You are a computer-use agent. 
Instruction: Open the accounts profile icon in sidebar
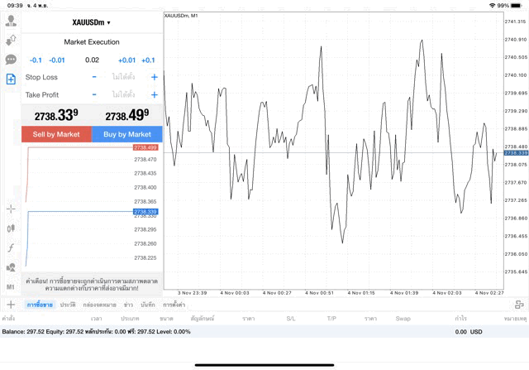pos(11,21)
